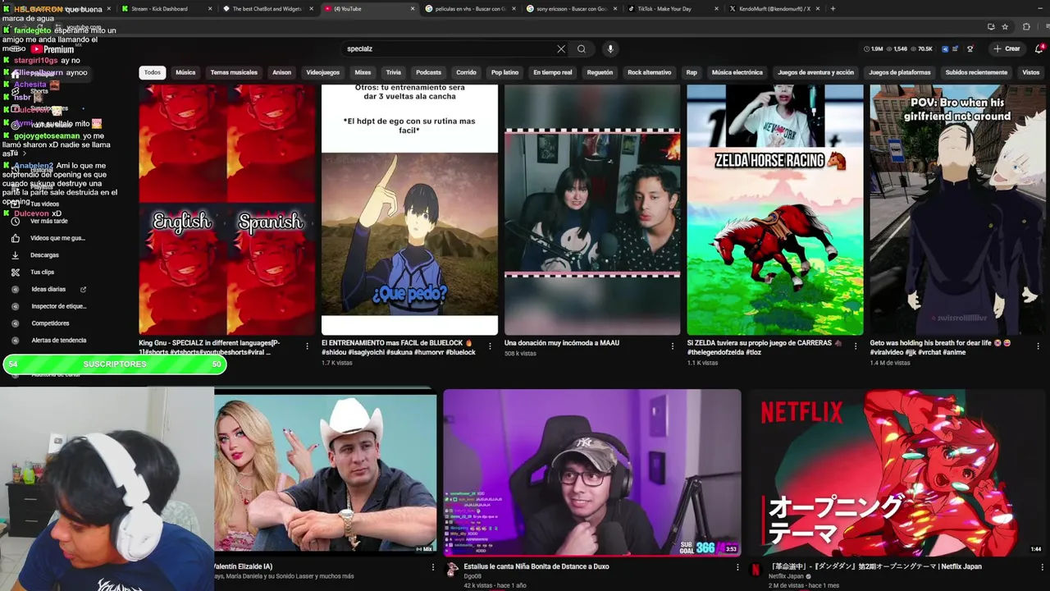Click the magnifier search button
The height and width of the screenshot is (591, 1050).
582,48
